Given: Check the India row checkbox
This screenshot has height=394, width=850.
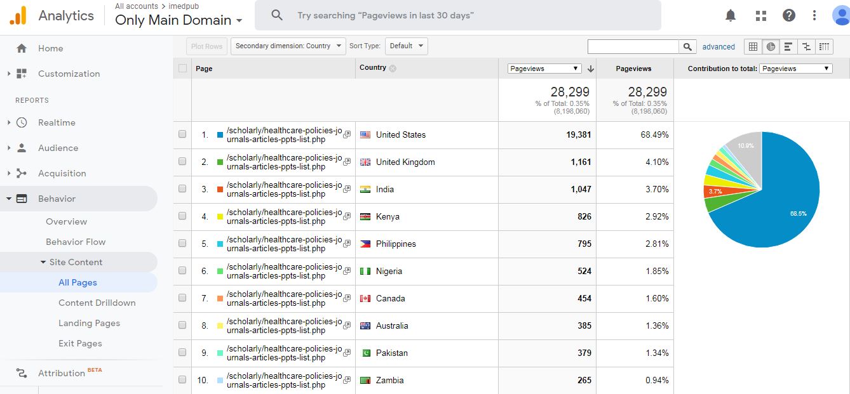Looking at the screenshot, I should 182,189.
